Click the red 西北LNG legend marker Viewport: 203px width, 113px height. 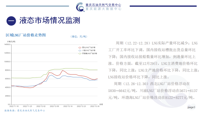tap(80, 48)
